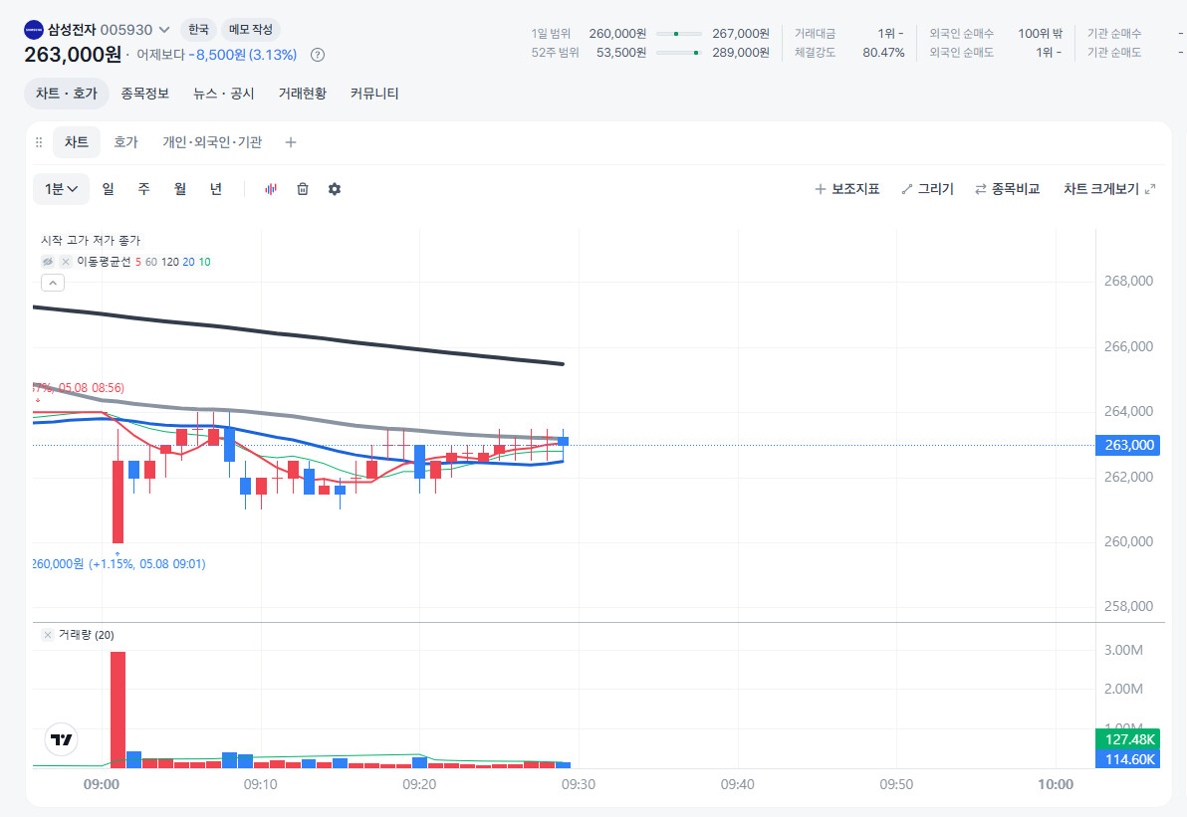Image resolution: width=1187 pixels, height=817 pixels.
Task: Click the help question mark icon
Action: (318, 55)
